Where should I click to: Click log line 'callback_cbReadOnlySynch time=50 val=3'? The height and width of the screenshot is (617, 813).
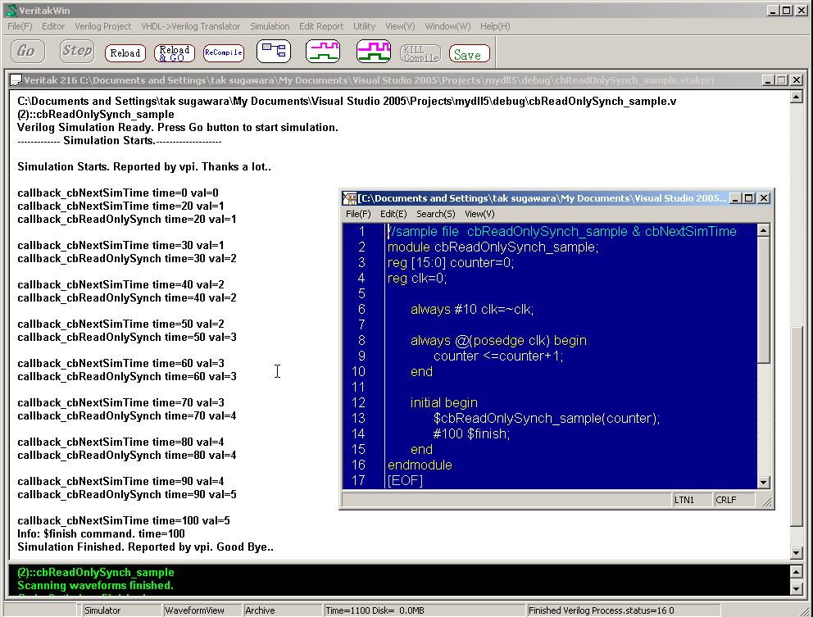click(127, 337)
